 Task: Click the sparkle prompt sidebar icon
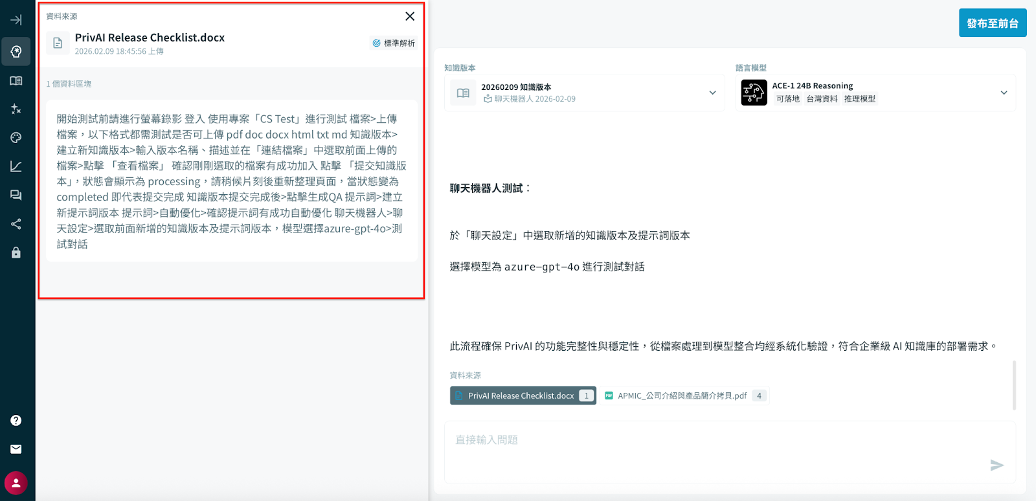16,109
